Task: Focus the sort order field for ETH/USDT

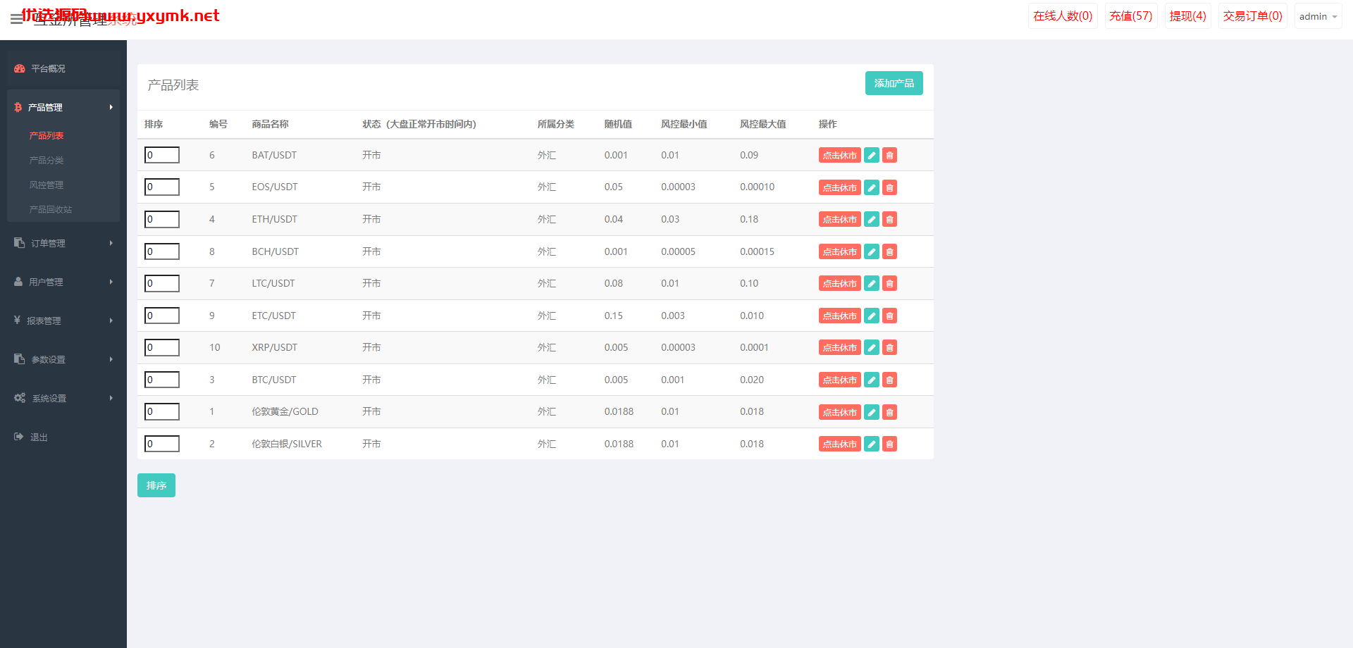Action: pyautogui.click(x=162, y=219)
